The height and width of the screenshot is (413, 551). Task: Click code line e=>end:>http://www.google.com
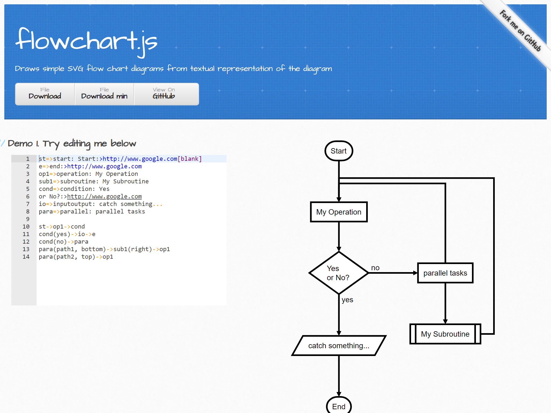click(x=90, y=166)
